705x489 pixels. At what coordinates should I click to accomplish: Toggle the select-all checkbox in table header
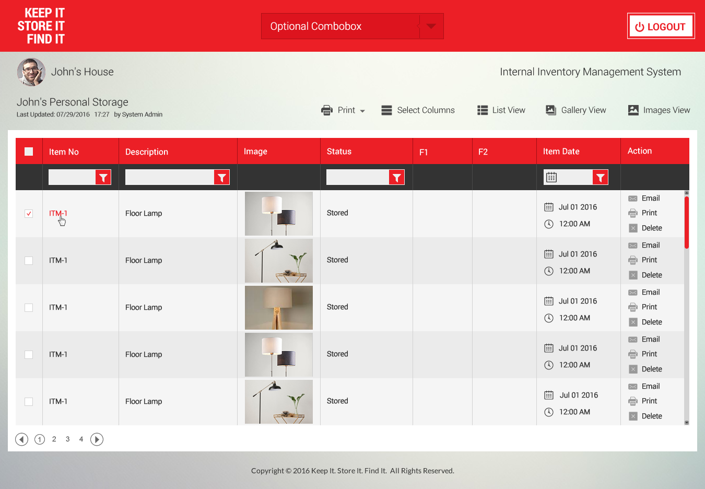[x=29, y=152]
